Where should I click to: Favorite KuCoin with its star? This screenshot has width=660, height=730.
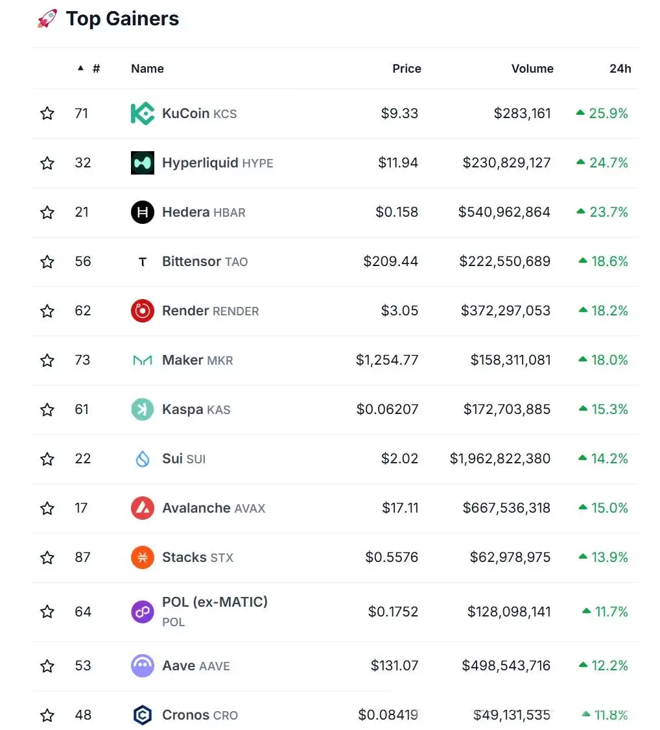point(47,114)
